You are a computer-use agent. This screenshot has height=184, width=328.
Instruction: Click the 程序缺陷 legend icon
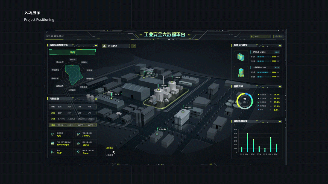[258, 106]
